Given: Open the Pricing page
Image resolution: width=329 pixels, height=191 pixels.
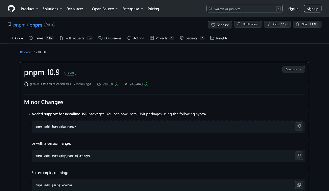Looking at the screenshot, I should click(x=153, y=9).
